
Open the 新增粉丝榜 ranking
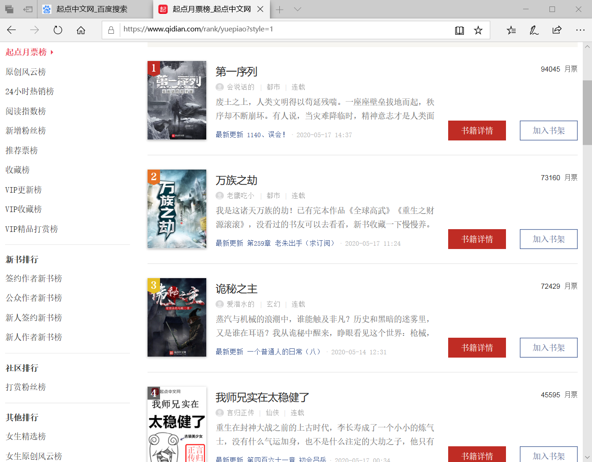[x=25, y=131]
